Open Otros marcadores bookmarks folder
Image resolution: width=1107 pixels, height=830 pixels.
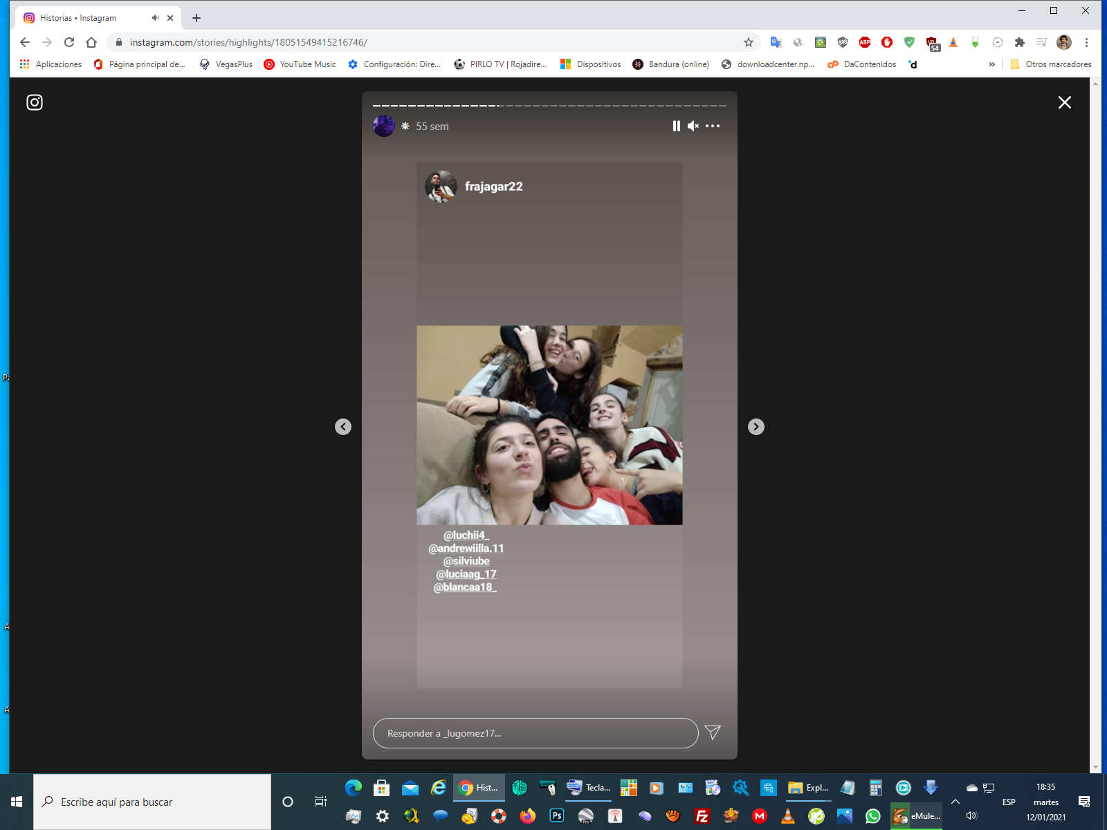(1051, 64)
